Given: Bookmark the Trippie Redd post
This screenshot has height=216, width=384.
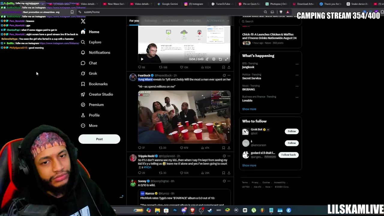Looking at the screenshot, I should [223, 173].
